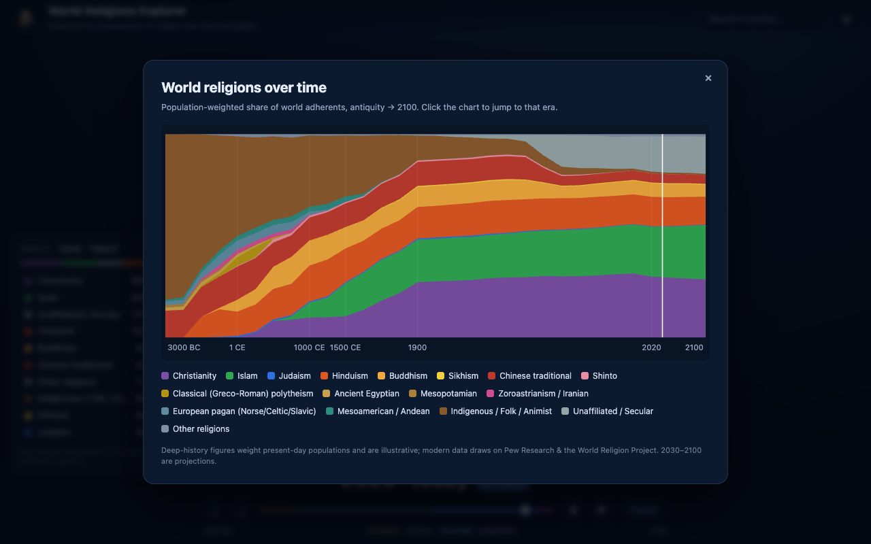Select the Shinto legend entry
The width and height of the screenshot is (871, 544).
(599, 376)
